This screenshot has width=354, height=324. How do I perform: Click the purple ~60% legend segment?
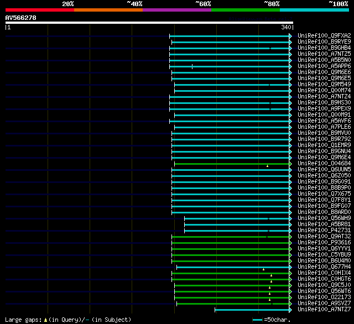coord(177,10)
